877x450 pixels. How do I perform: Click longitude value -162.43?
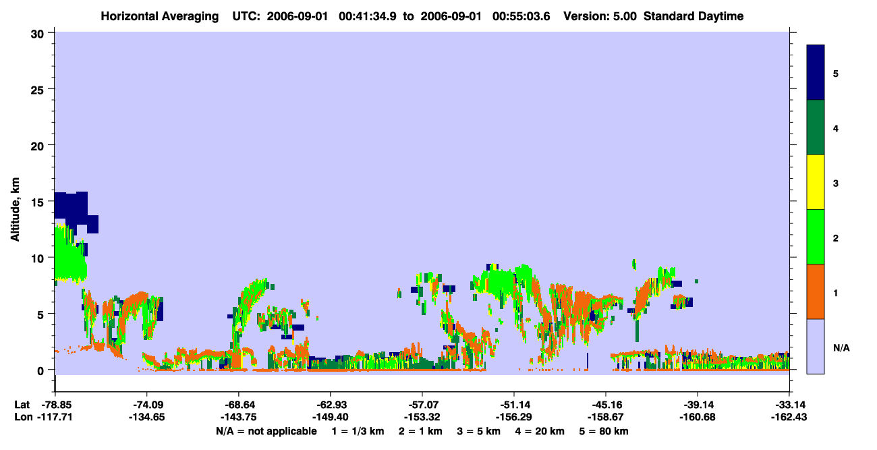tap(789, 417)
